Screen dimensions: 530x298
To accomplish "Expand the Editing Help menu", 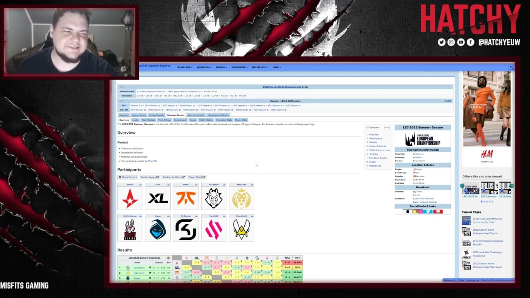I will 260,67.
